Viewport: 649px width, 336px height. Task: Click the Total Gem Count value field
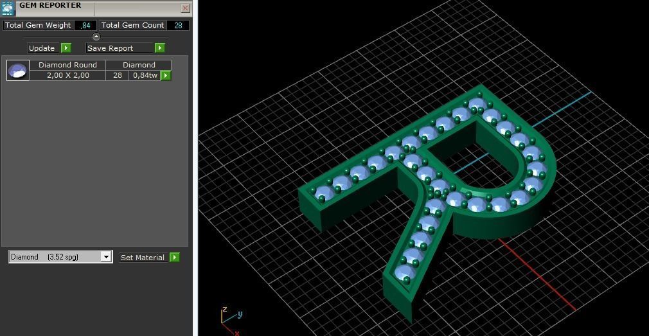(x=178, y=25)
